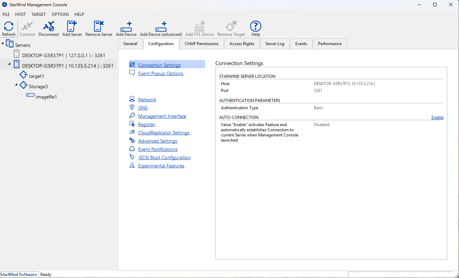Click the iSNS signal icon
The image size is (459, 278).
point(132,107)
